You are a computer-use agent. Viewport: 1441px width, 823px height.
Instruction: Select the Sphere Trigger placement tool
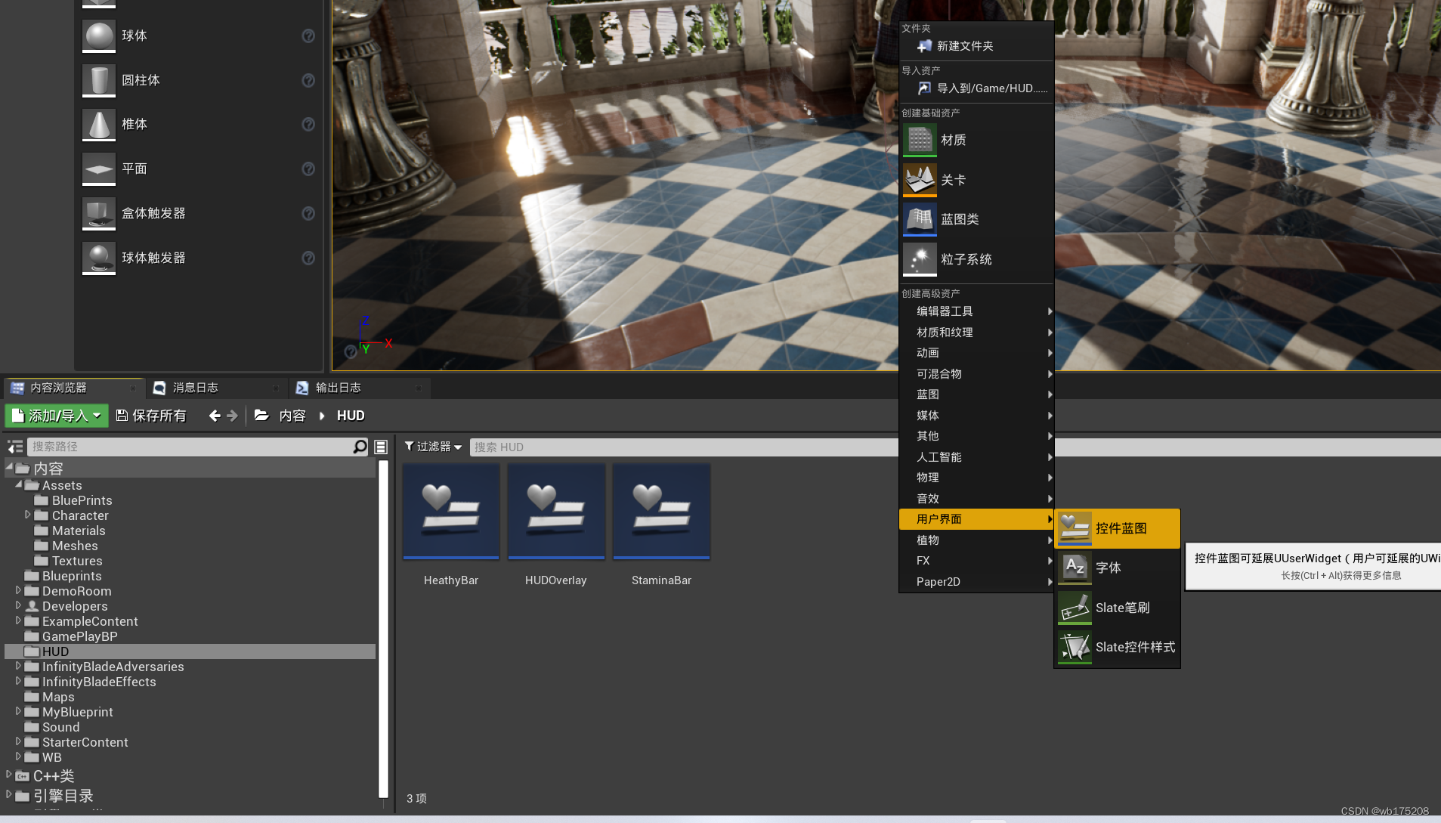(x=154, y=257)
